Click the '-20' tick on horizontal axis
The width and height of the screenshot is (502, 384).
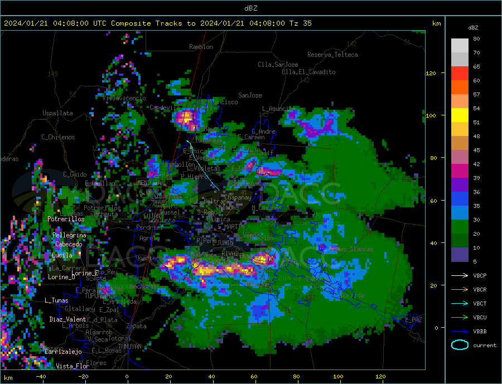(x=83, y=376)
